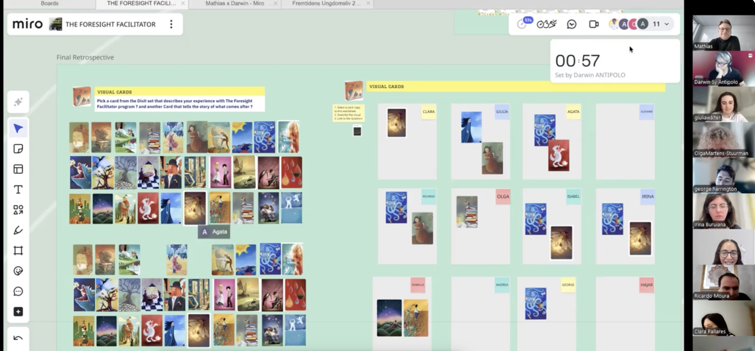The height and width of the screenshot is (351, 755).
Task: Expand the list of 11 collaborators
Action: [661, 24]
